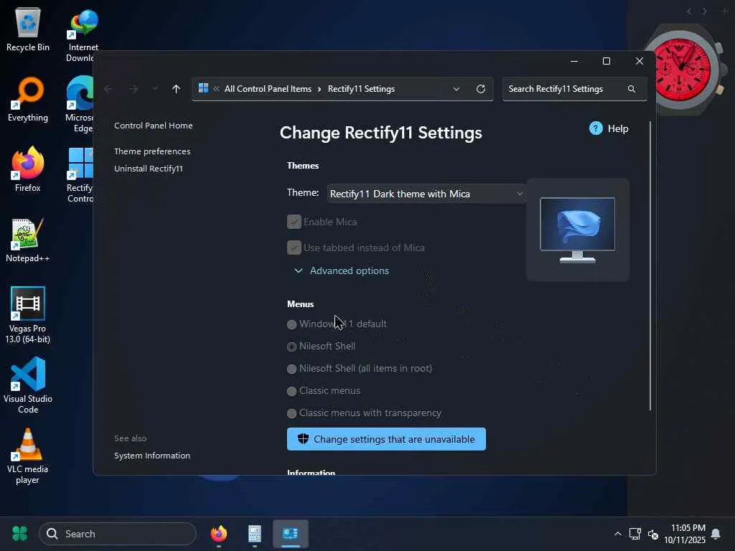This screenshot has width=735, height=551.
Task: Select the Internet Download Manager desktop icon
Action: click(83, 36)
